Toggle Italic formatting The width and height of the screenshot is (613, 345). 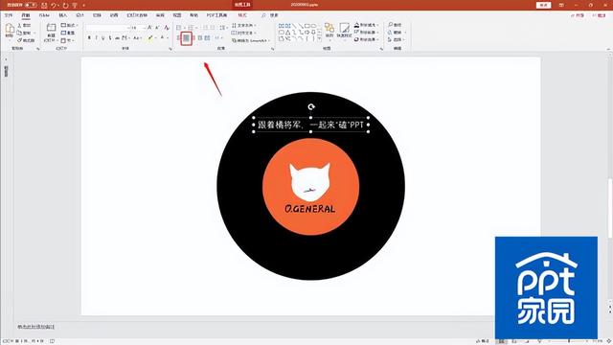96,38
